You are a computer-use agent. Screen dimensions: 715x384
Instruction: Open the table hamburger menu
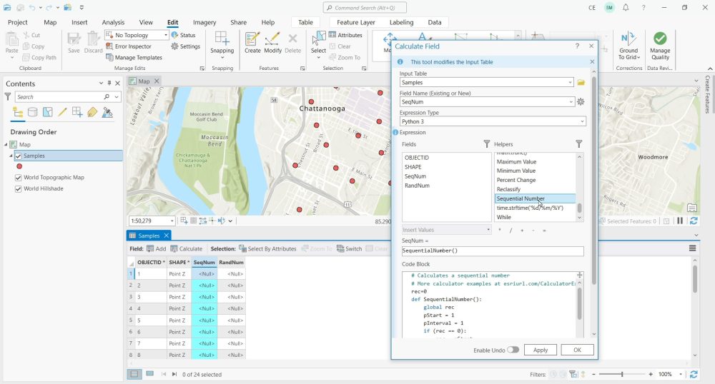pos(692,248)
